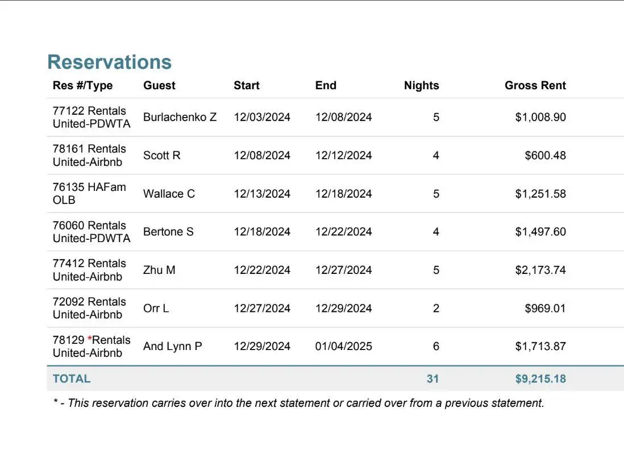Viewport: 624px width, 462px height.
Task: Select the End column header
Action: pos(326,86)
